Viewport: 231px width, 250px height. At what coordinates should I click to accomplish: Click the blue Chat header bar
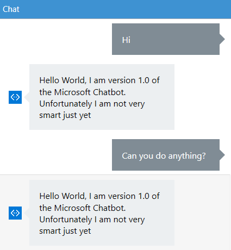pos(115,9)
